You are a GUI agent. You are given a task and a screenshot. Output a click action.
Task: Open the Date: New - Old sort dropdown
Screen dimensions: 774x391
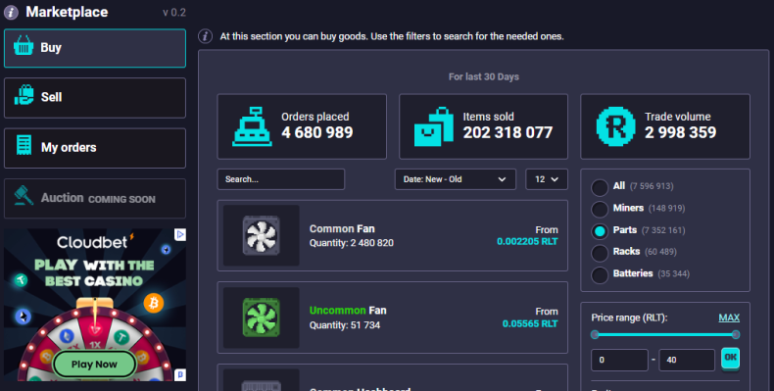click(456, 179)
